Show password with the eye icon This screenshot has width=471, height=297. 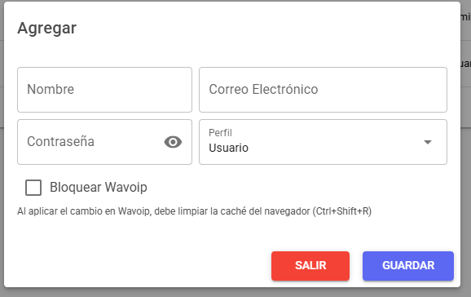(173, 142)
